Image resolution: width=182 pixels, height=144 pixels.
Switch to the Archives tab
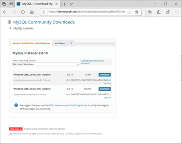(x=60, y=43)
